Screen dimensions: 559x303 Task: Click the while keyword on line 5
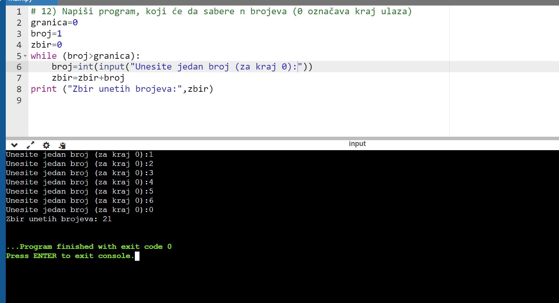click(43, 56)
